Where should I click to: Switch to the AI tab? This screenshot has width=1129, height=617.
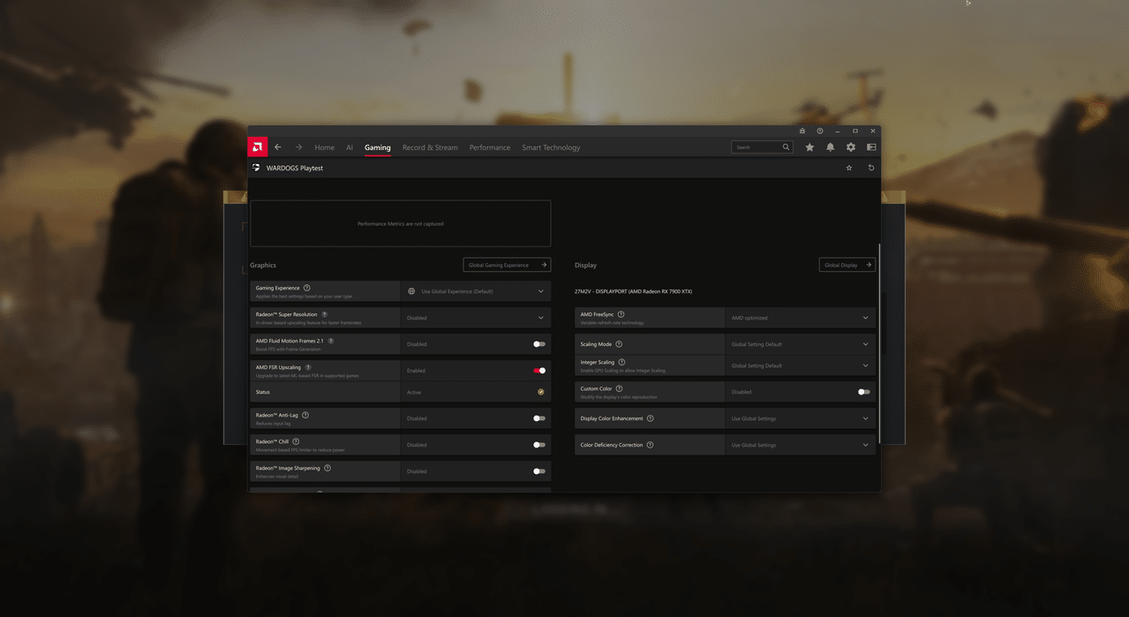(350, 147)
